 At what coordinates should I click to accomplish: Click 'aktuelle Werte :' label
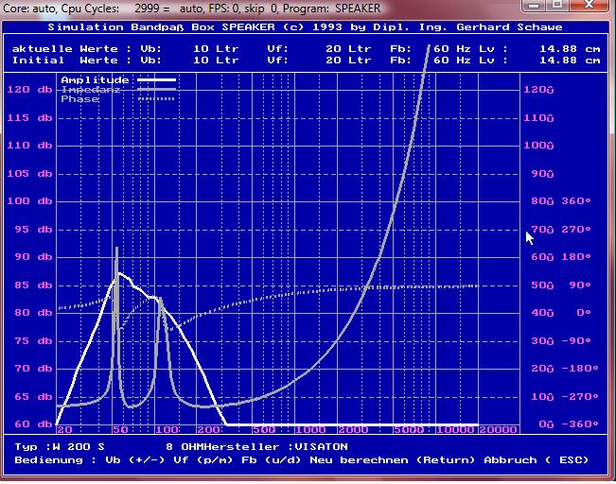coord(72,49)
